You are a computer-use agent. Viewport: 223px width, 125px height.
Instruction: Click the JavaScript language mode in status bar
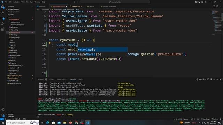click(x=206, y=119)
